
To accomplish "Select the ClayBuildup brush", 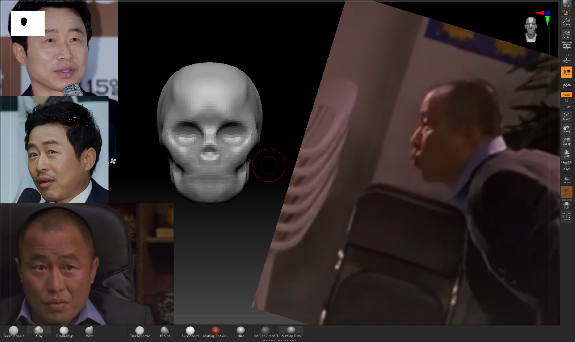I will [64, 332].
